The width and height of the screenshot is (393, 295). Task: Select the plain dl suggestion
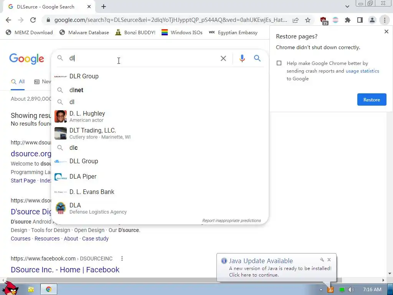click(x=160, y=102)
